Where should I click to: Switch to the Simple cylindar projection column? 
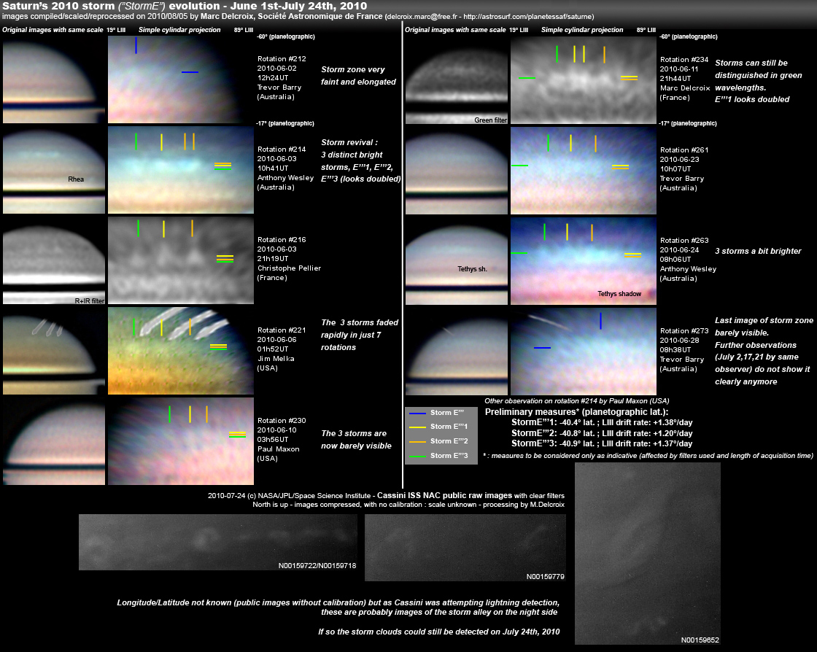[179, 30]
